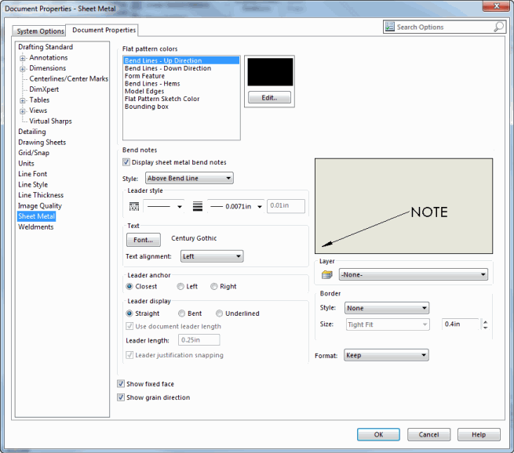Select Form Feature in colors list
Viewport: 514px width, 453px height.
144,76
